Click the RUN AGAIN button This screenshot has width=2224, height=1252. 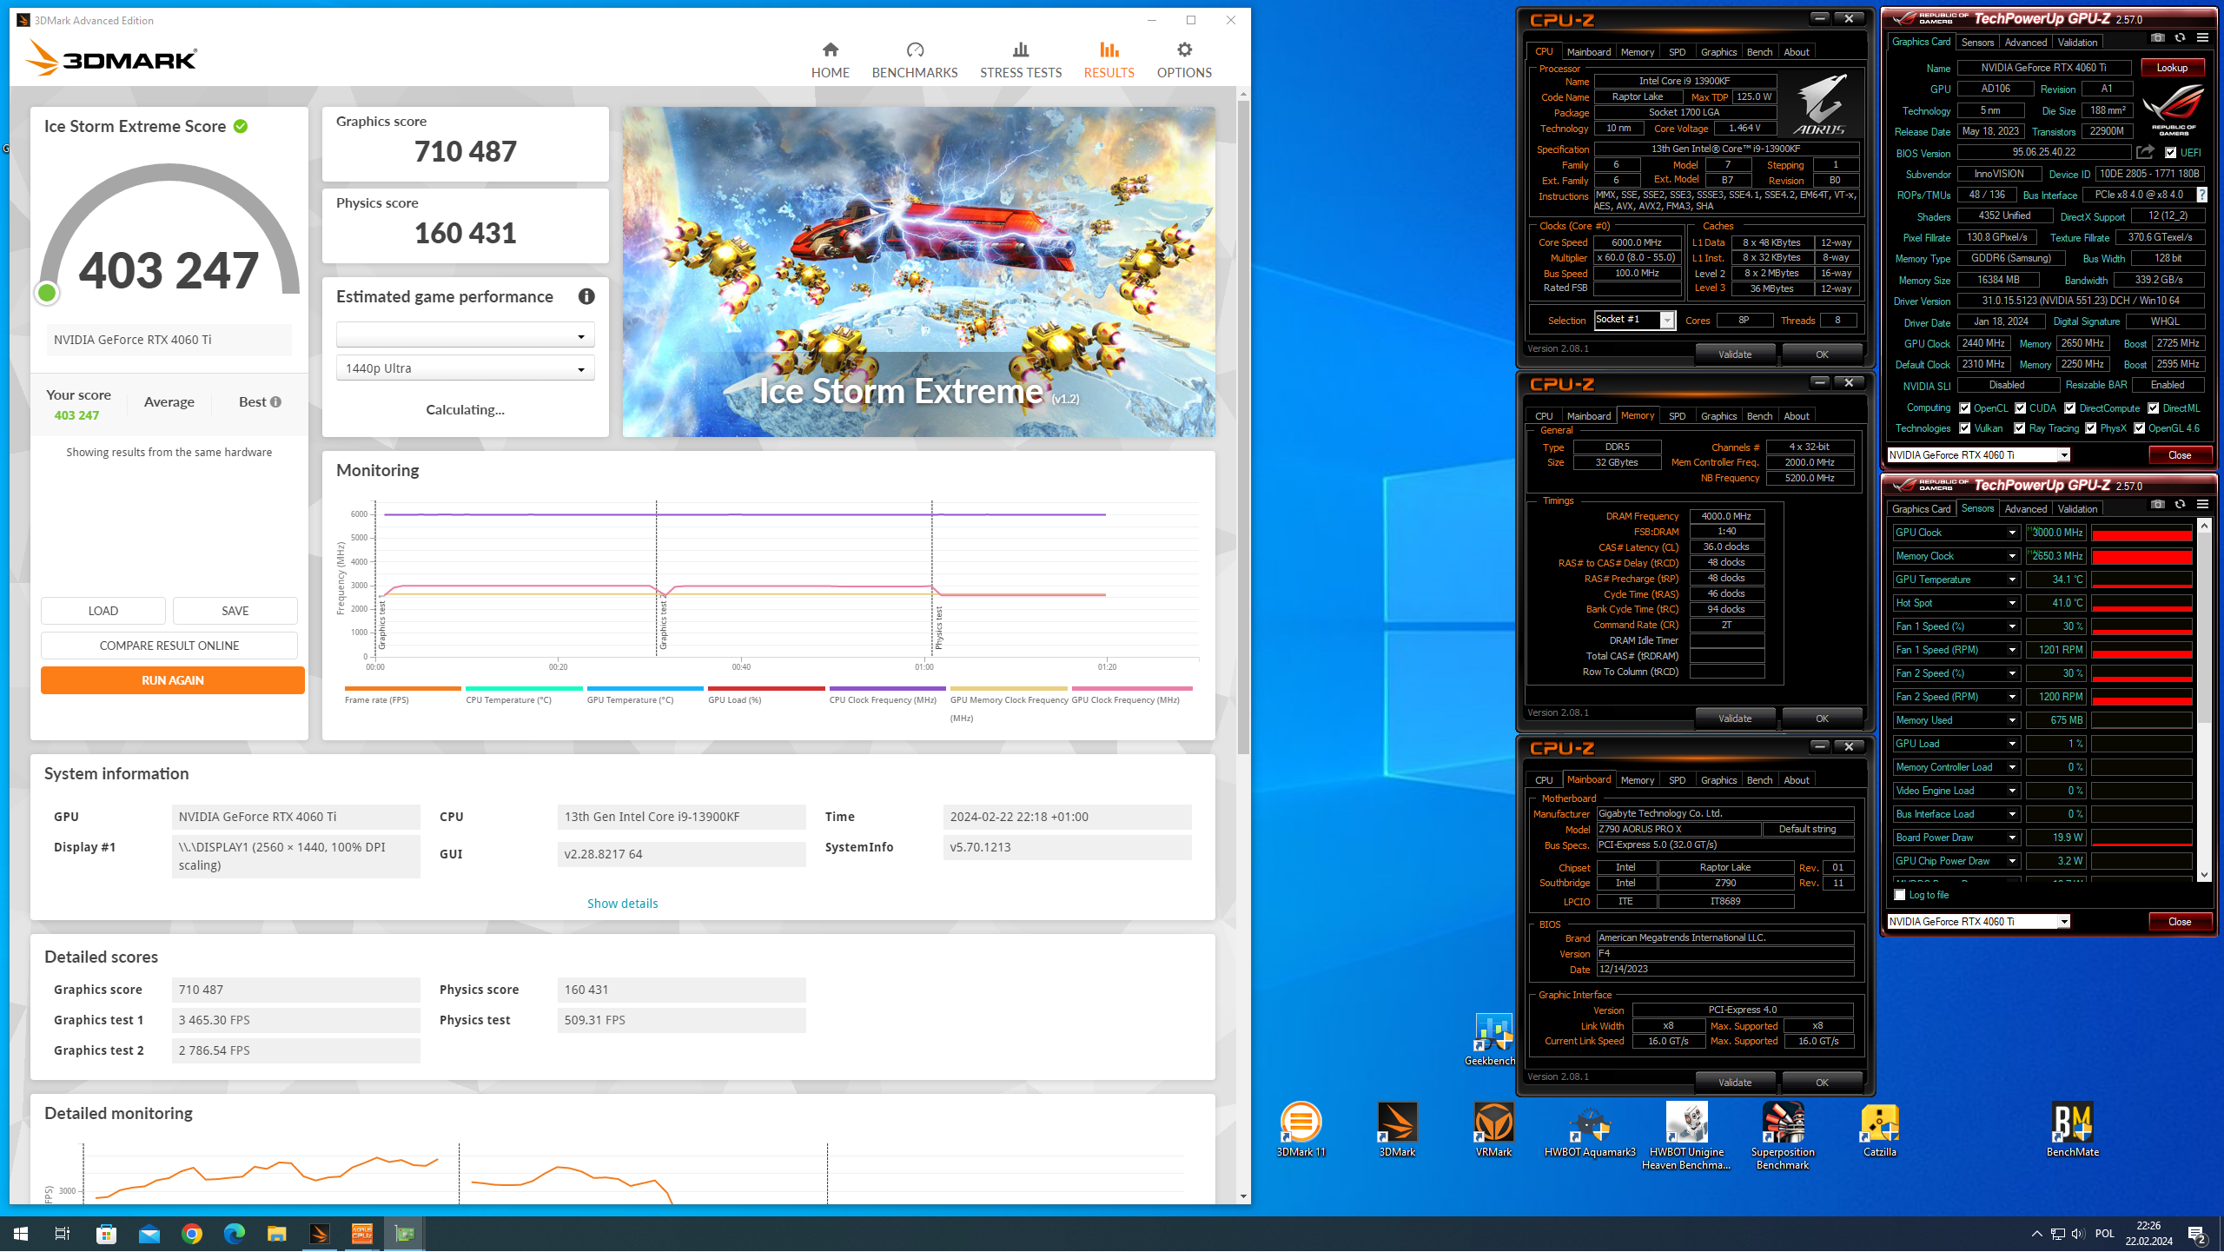pos(173,680)
